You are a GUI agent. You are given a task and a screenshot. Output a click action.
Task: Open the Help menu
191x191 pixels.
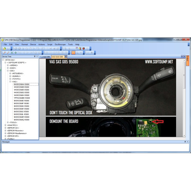[77, 44]
